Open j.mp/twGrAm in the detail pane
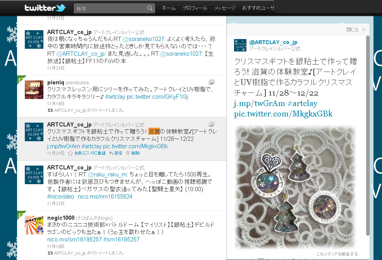Viewport: 382px width, 260px height. (x=259, y=104)
